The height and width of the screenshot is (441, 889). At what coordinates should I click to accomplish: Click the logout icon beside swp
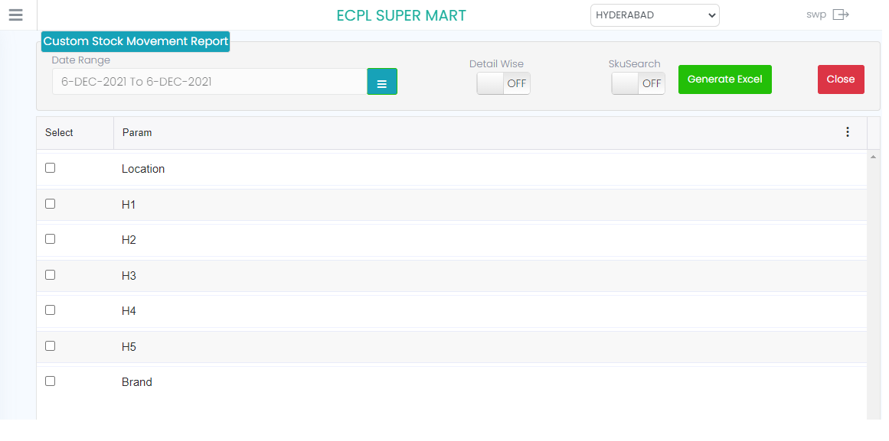(840, 15)
